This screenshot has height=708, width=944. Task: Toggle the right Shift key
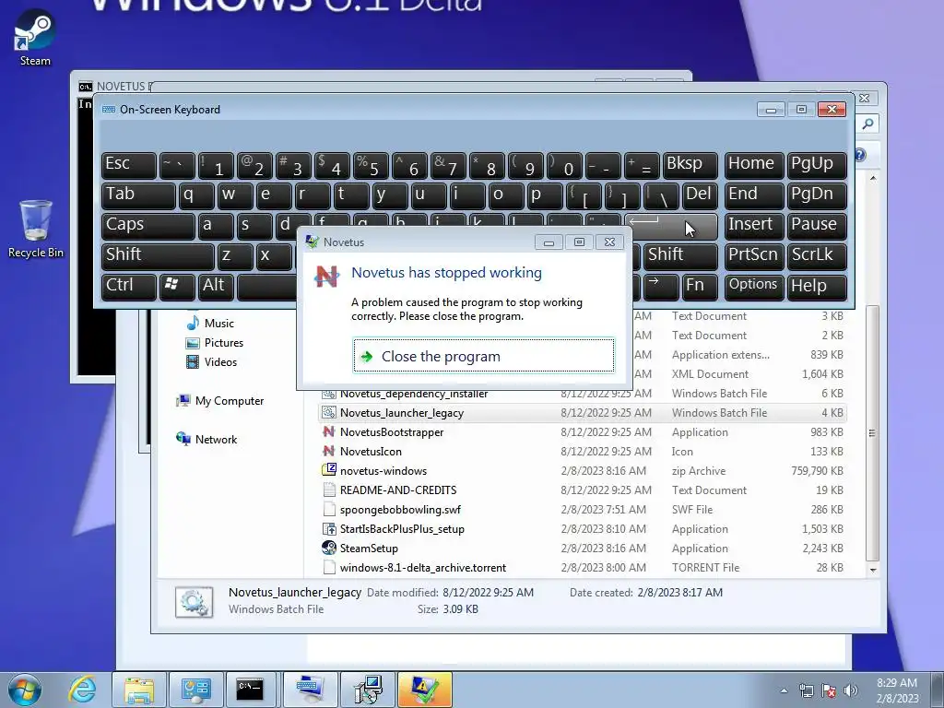point(681,256)
